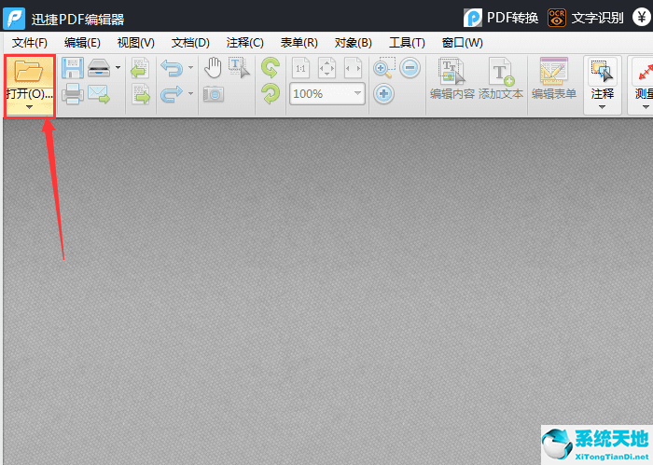Click the fit width icon
Image resolution: width=653 pixels, height=465 pixels.
[x=354, y=68]
